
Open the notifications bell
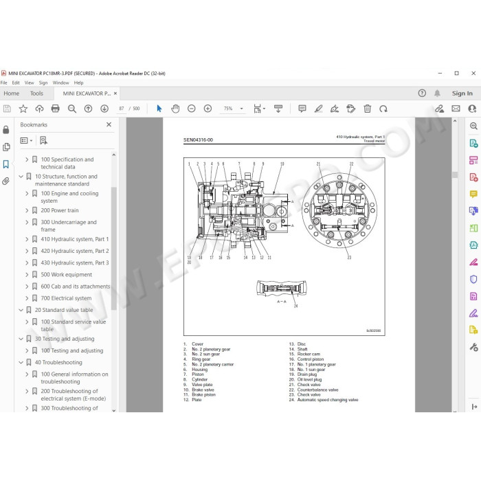coord(437,93)
